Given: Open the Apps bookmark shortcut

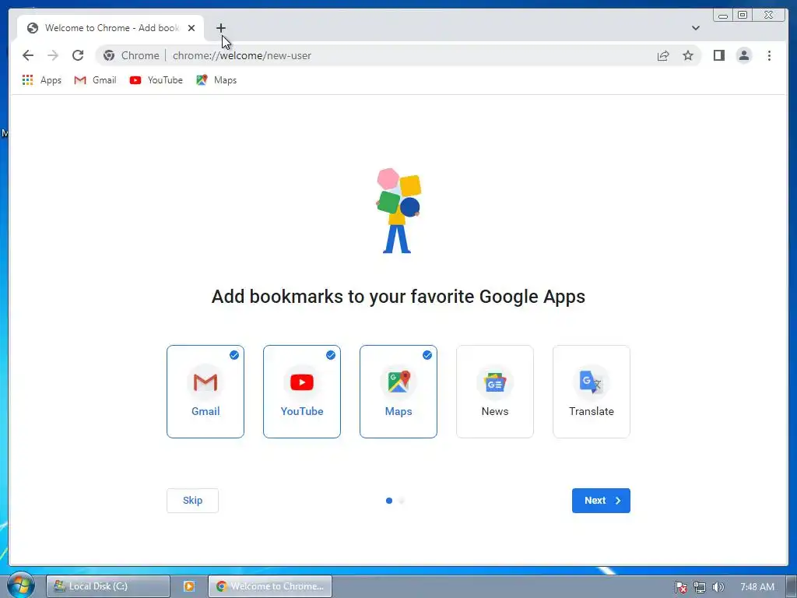Looking at the screenshot, I should point(42,80).
